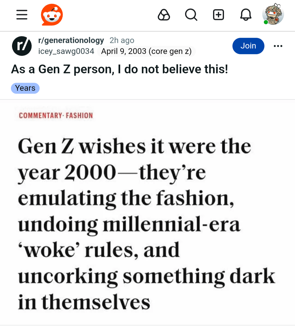
Task: Open user icey_sawg0034 profile
Action: (x=66, y=51)
